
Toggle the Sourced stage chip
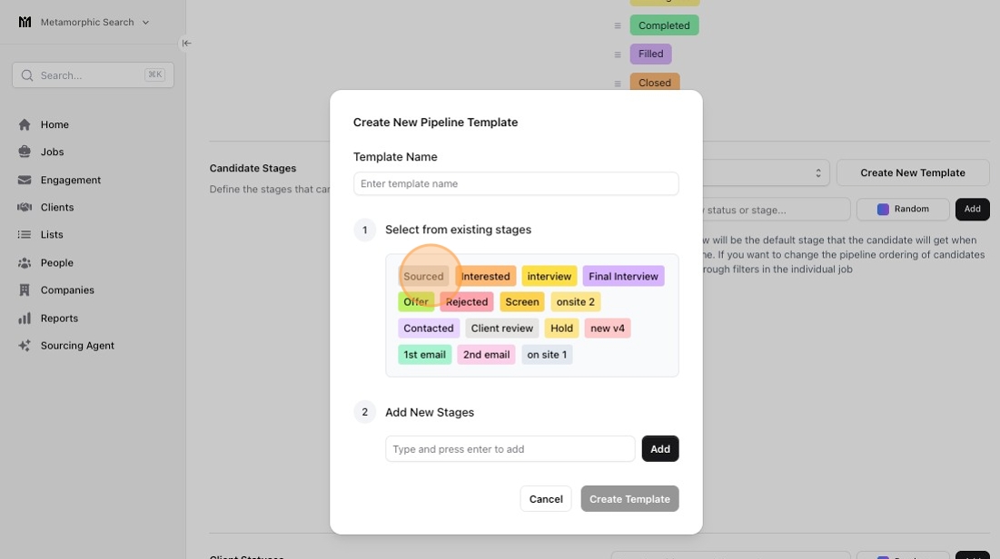pyautogui.click(x=423, y=277)
